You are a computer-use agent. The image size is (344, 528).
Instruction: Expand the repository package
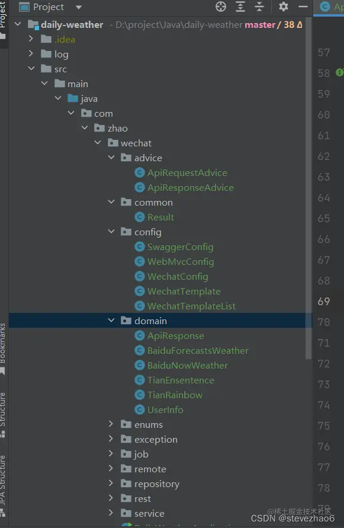111,483
